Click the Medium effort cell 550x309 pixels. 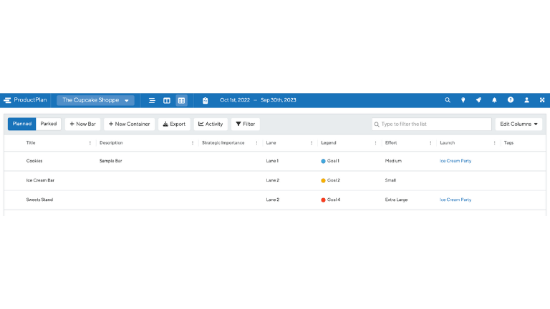click(x=393, y=161)
